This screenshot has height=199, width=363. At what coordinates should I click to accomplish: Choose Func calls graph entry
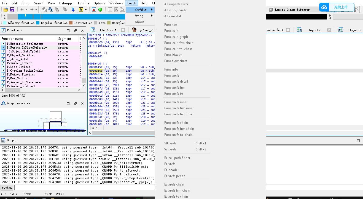tap(176, 37)
